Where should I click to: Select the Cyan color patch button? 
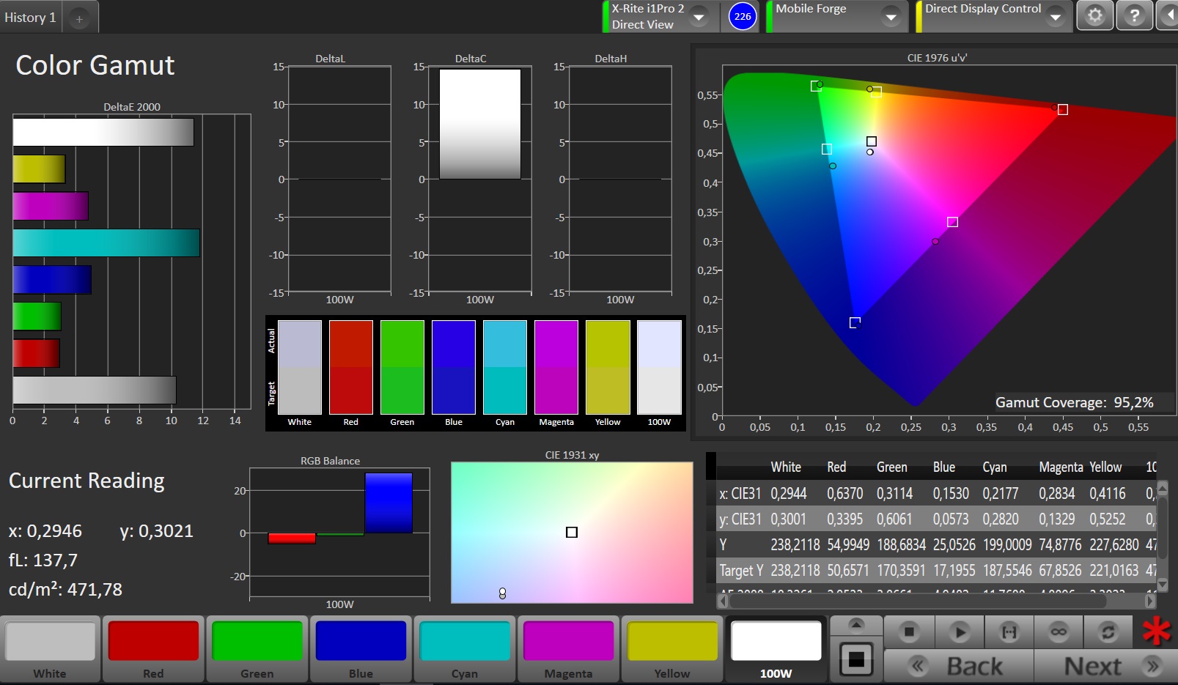pos(465,649)
